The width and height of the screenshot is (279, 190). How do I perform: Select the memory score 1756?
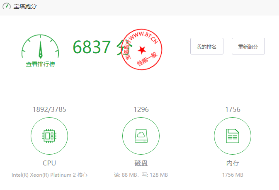point(233,109)
